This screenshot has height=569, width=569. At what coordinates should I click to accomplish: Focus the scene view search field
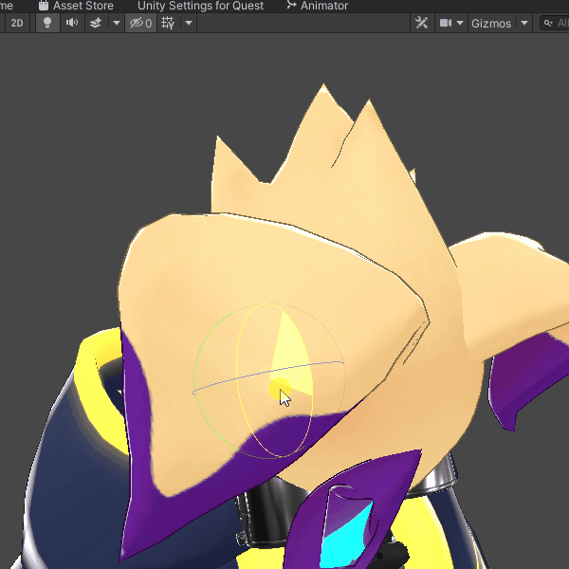pyautogui.click(x=555, y=23)
